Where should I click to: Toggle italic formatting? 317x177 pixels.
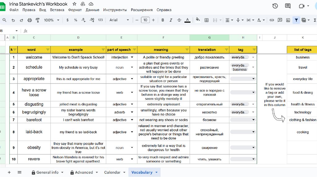click(x=171, y=20)
